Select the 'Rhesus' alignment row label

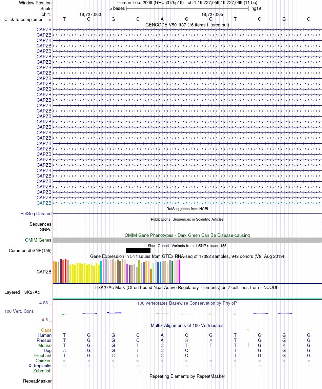[44, 340]
